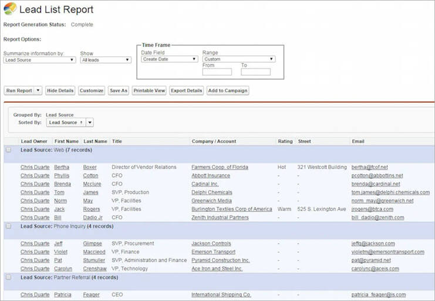Open the Date Field Create Date dropdown
Image resolution: width=435 pixels, height=301 pixels.
click(169, 59)
